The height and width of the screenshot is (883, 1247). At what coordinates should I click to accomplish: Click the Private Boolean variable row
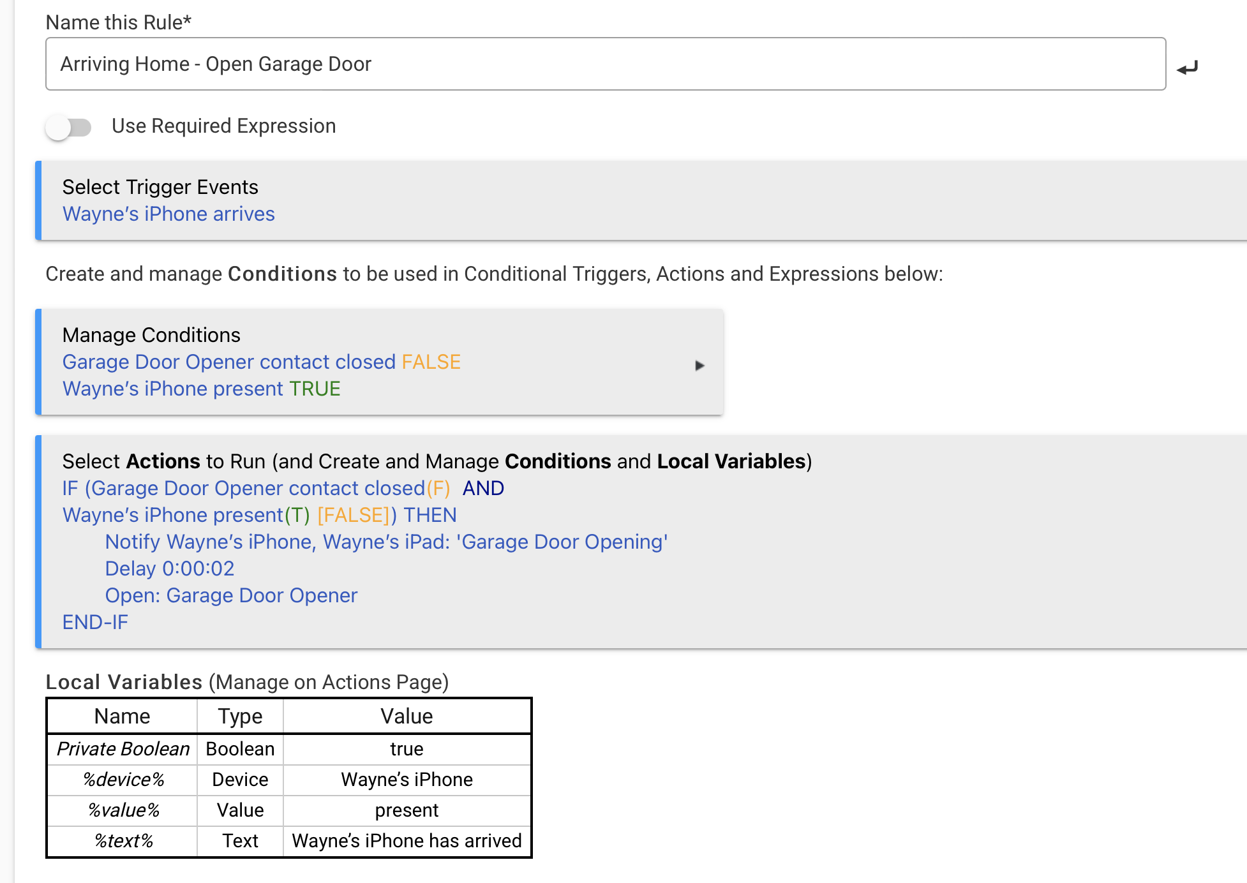point(123,749)
